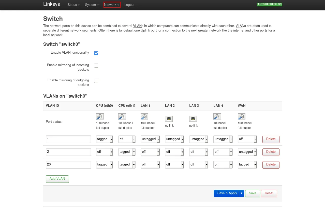Click the Switch "switch0" heading

coord(62,44)
